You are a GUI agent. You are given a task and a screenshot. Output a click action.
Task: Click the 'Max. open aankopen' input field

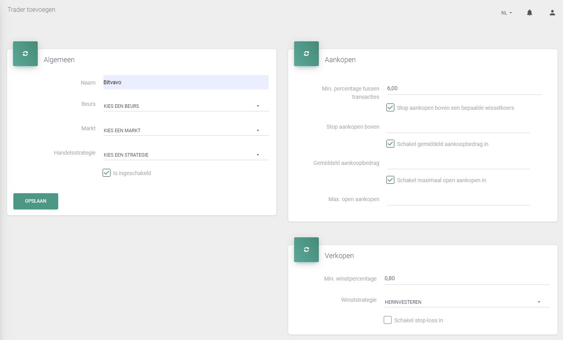coord(458,199)
